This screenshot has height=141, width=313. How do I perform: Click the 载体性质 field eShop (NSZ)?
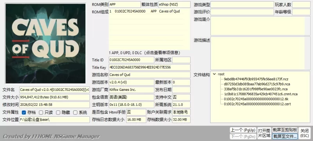pos(174,4)
